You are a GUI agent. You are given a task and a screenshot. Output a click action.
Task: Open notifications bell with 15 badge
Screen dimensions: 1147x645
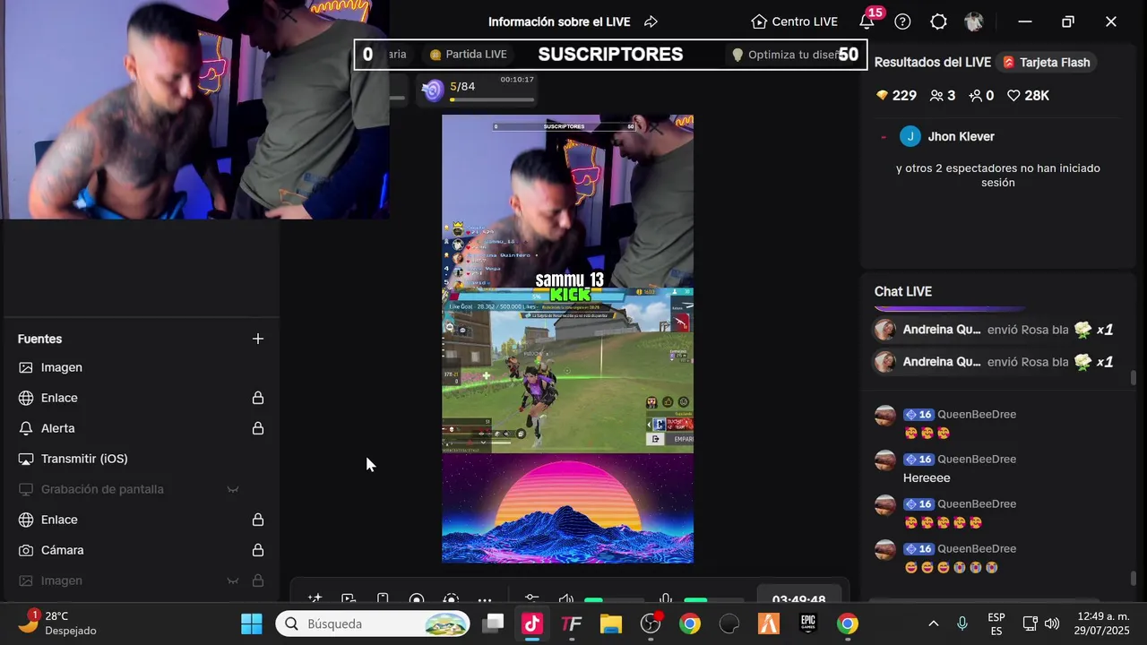tap(867, 20)
